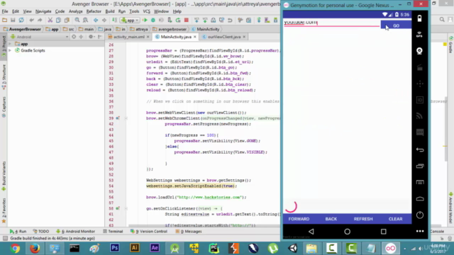Screen dimensions: 454x255
Task: Click Genymotion back arrow side button
Action: pos(419,149)
